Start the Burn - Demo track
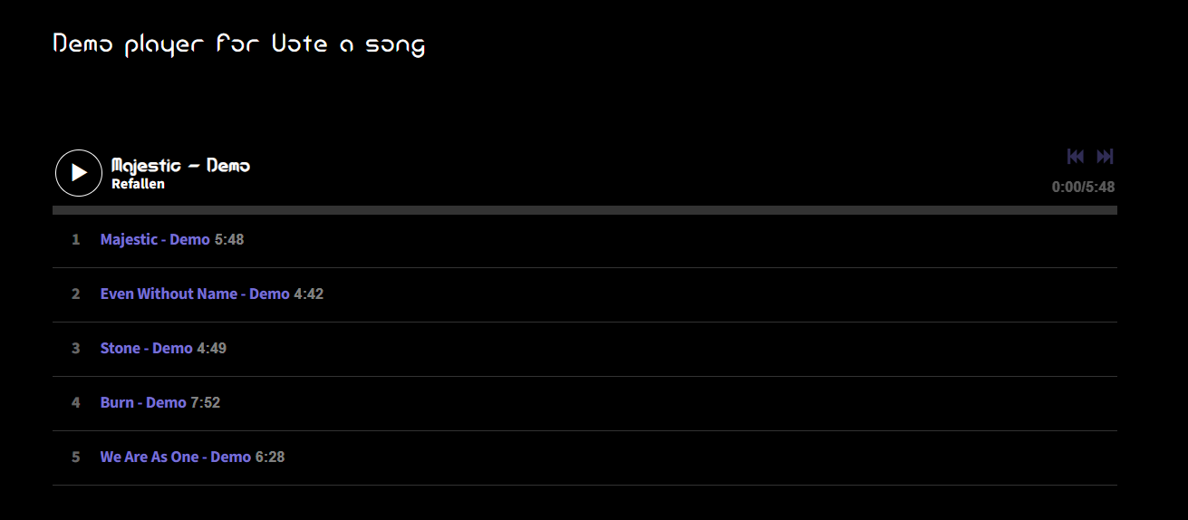The width and height of the screenshot is (1188, 520). point(143,403)
